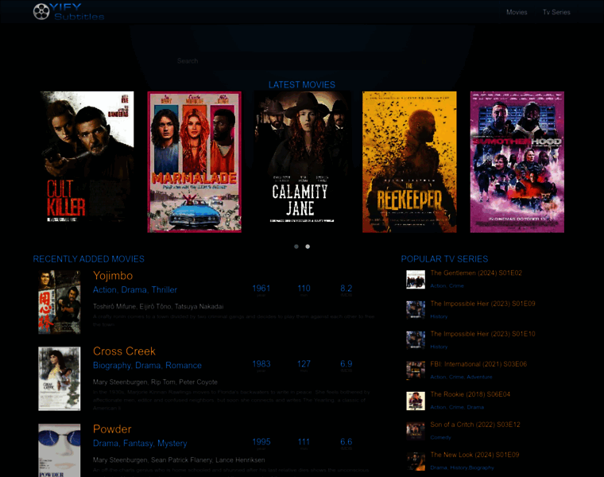Click the 8.2 rating for Yojimbo
Image resolution: width=604 pixels, height=477 pixels.
pyautogui.click(x=346, y=289)
